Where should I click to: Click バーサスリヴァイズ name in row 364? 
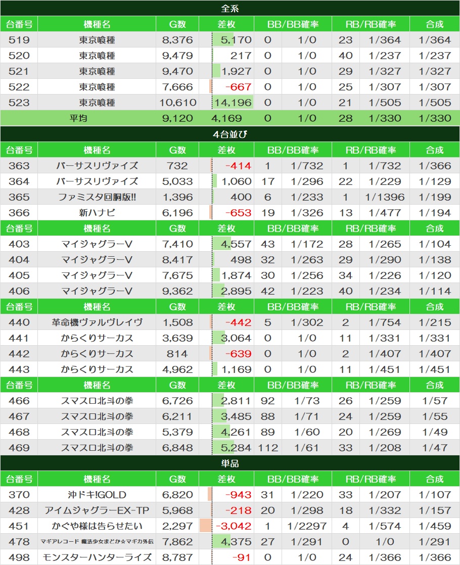(97, 181)
